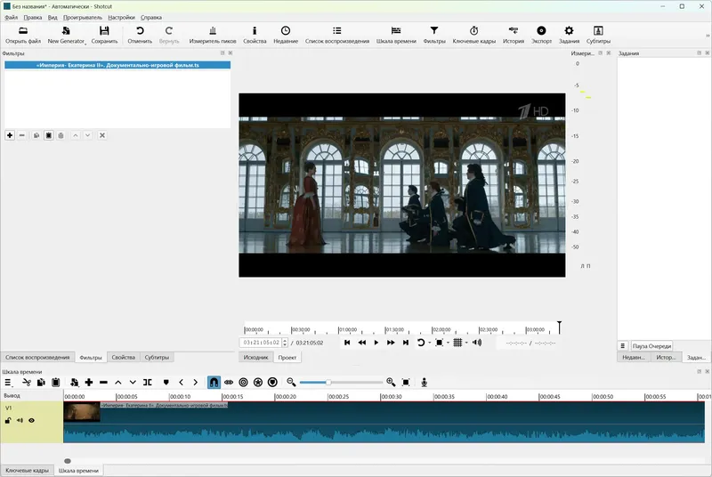Add a filter with the plus button
The height and width of the screenshot is (477, 712).
10,135
